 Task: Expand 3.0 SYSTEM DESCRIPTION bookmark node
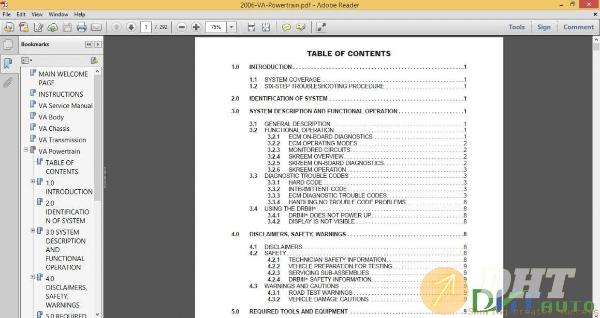coord(33,231)
